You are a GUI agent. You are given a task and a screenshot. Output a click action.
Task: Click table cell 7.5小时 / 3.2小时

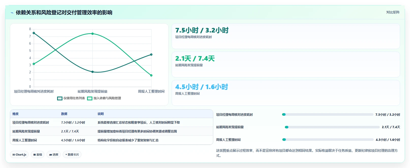tap(73, 123)
